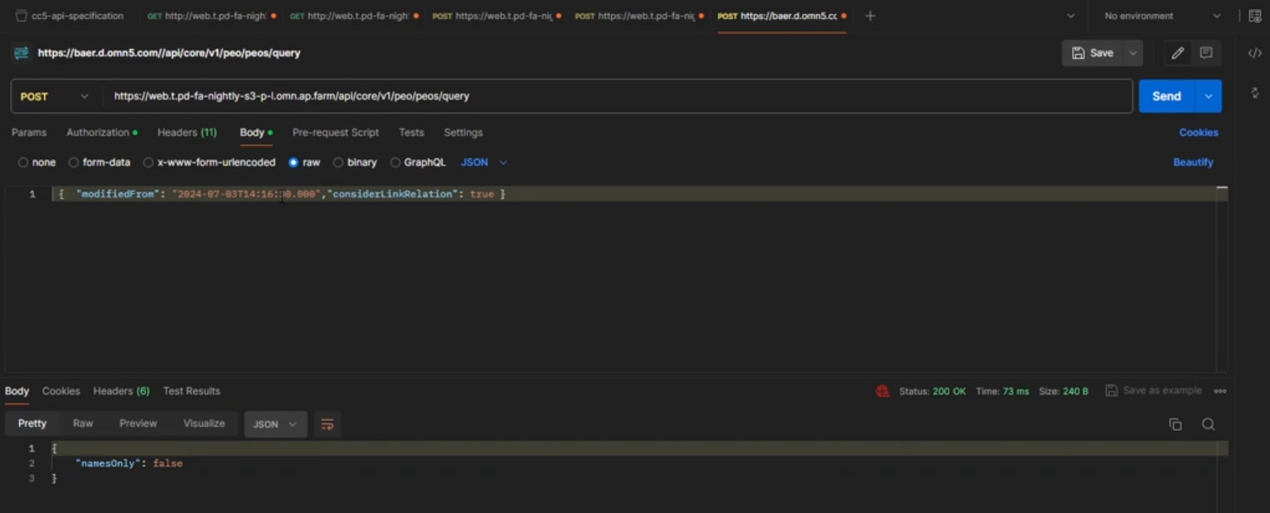Copy the response body with the copy icon

1175,424
